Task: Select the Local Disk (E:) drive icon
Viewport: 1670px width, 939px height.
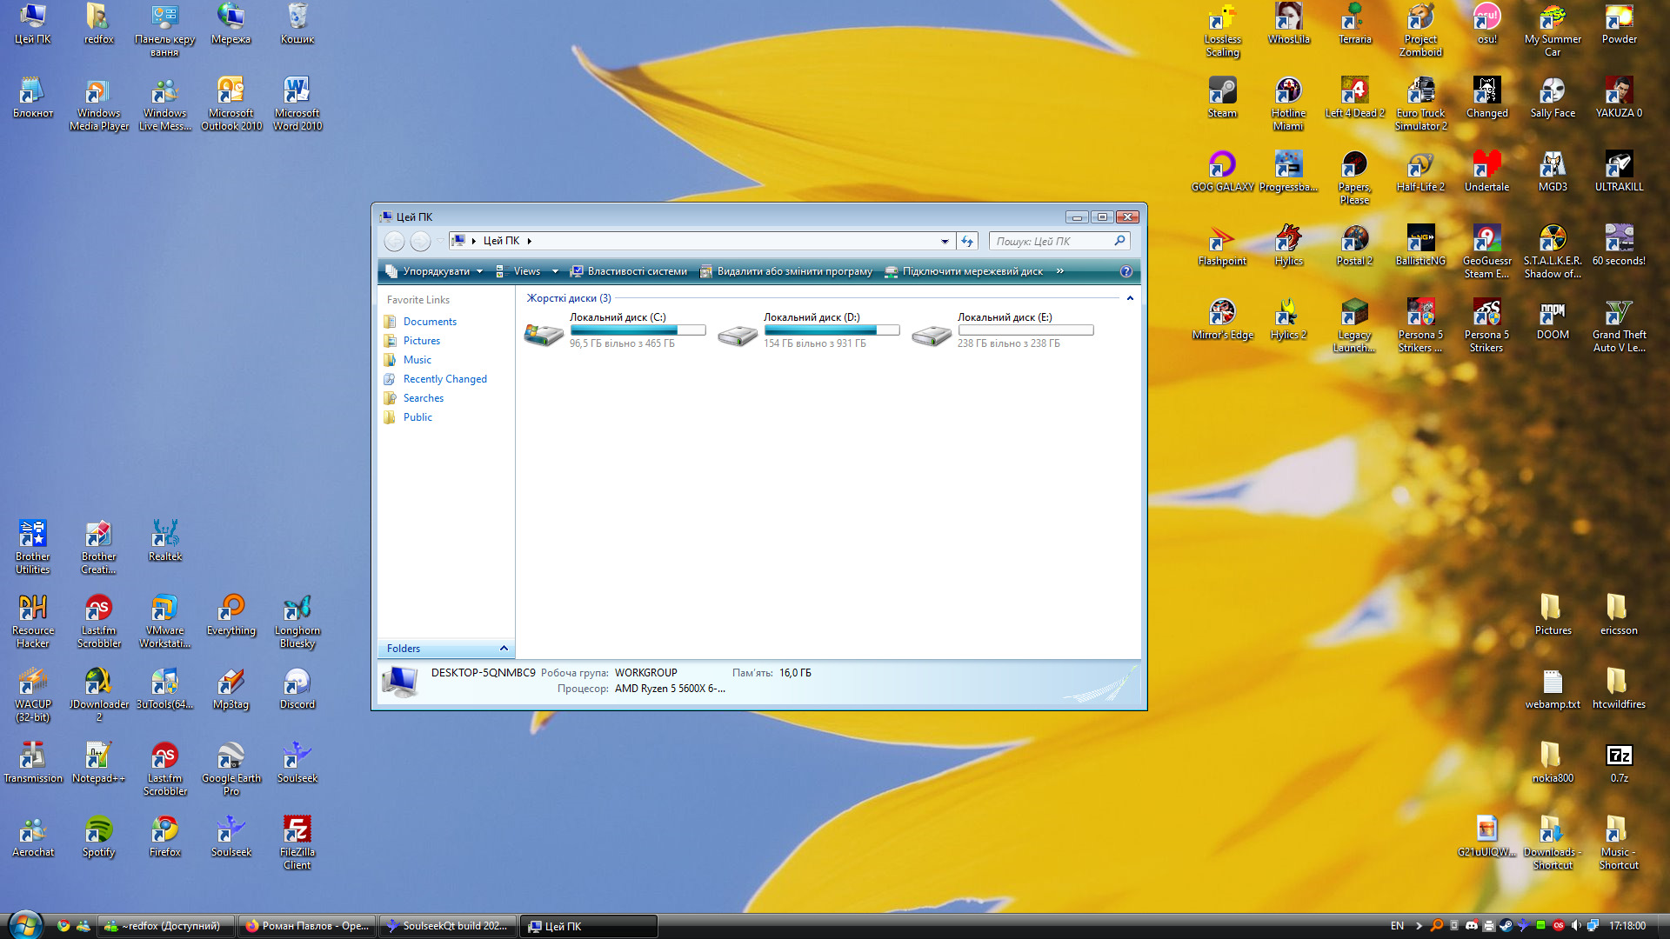Action: pyautogui.click(x=932, y=335)
